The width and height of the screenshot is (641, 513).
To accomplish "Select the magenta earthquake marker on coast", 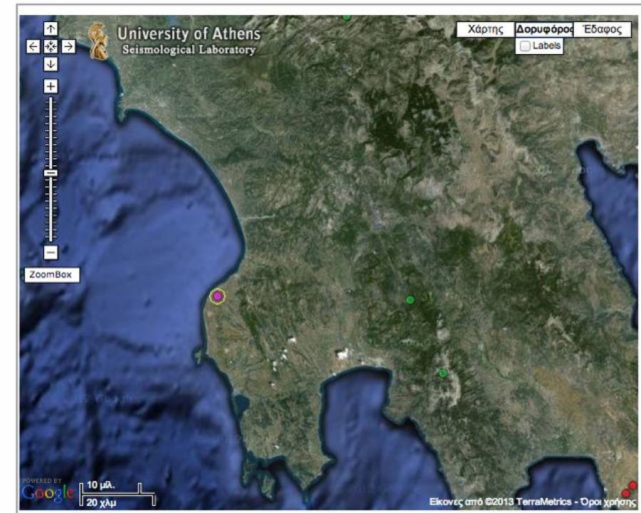I will click(217, 296).
